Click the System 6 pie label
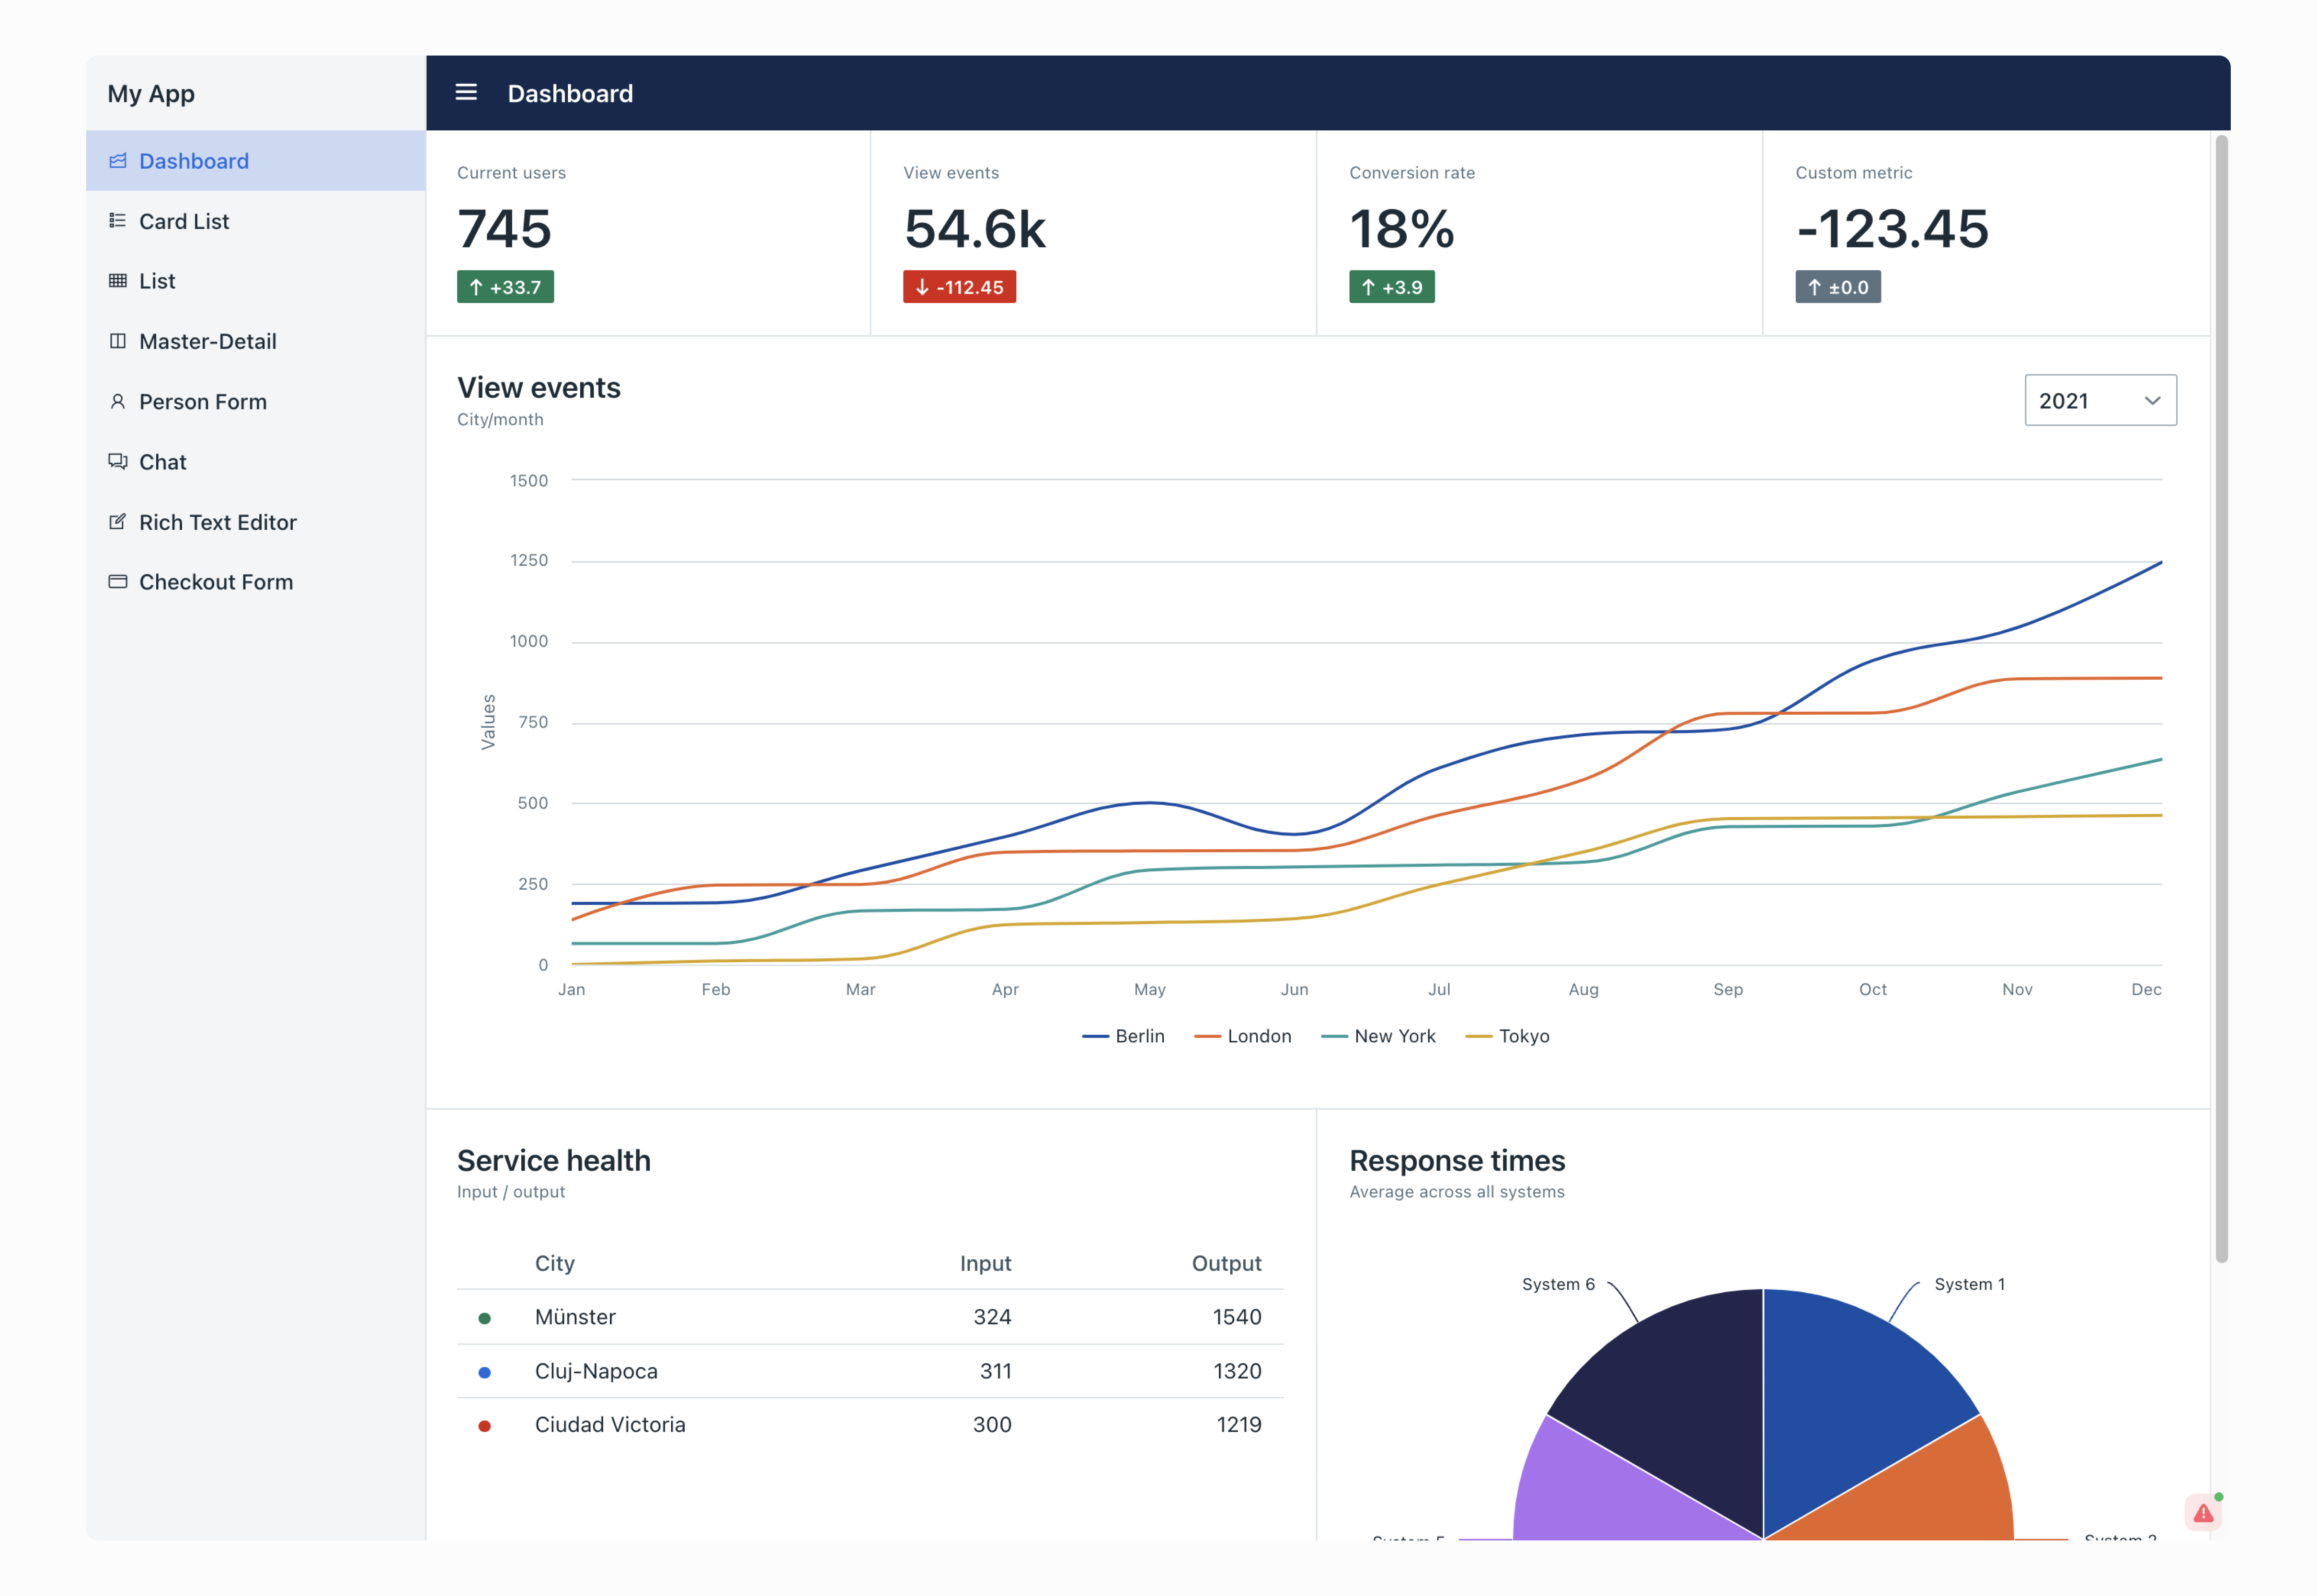 tap(1558, 1284)
